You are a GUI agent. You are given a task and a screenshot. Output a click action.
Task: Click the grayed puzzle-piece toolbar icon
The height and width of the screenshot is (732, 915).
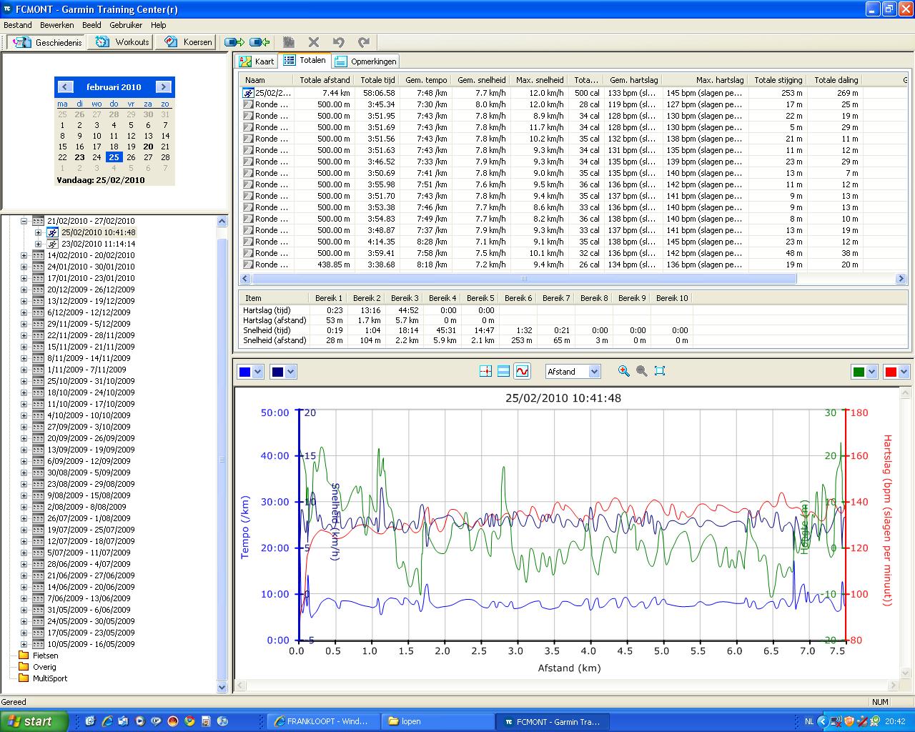click(289, 42)
